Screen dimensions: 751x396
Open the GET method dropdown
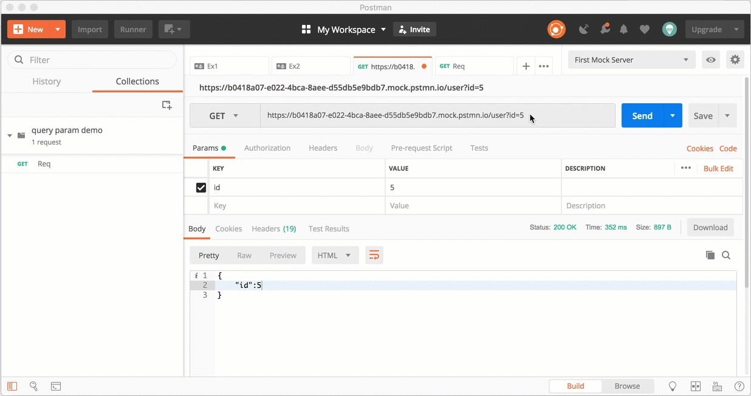click(x=225, y=115)
